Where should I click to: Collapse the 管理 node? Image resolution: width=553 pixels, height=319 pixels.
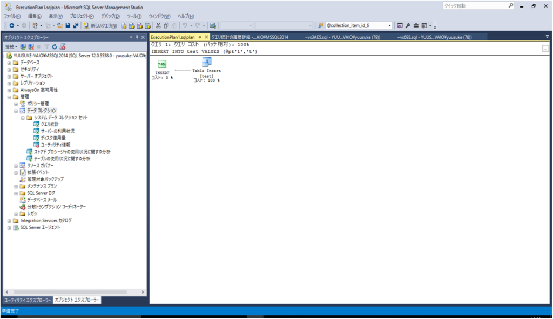[9, 97]
